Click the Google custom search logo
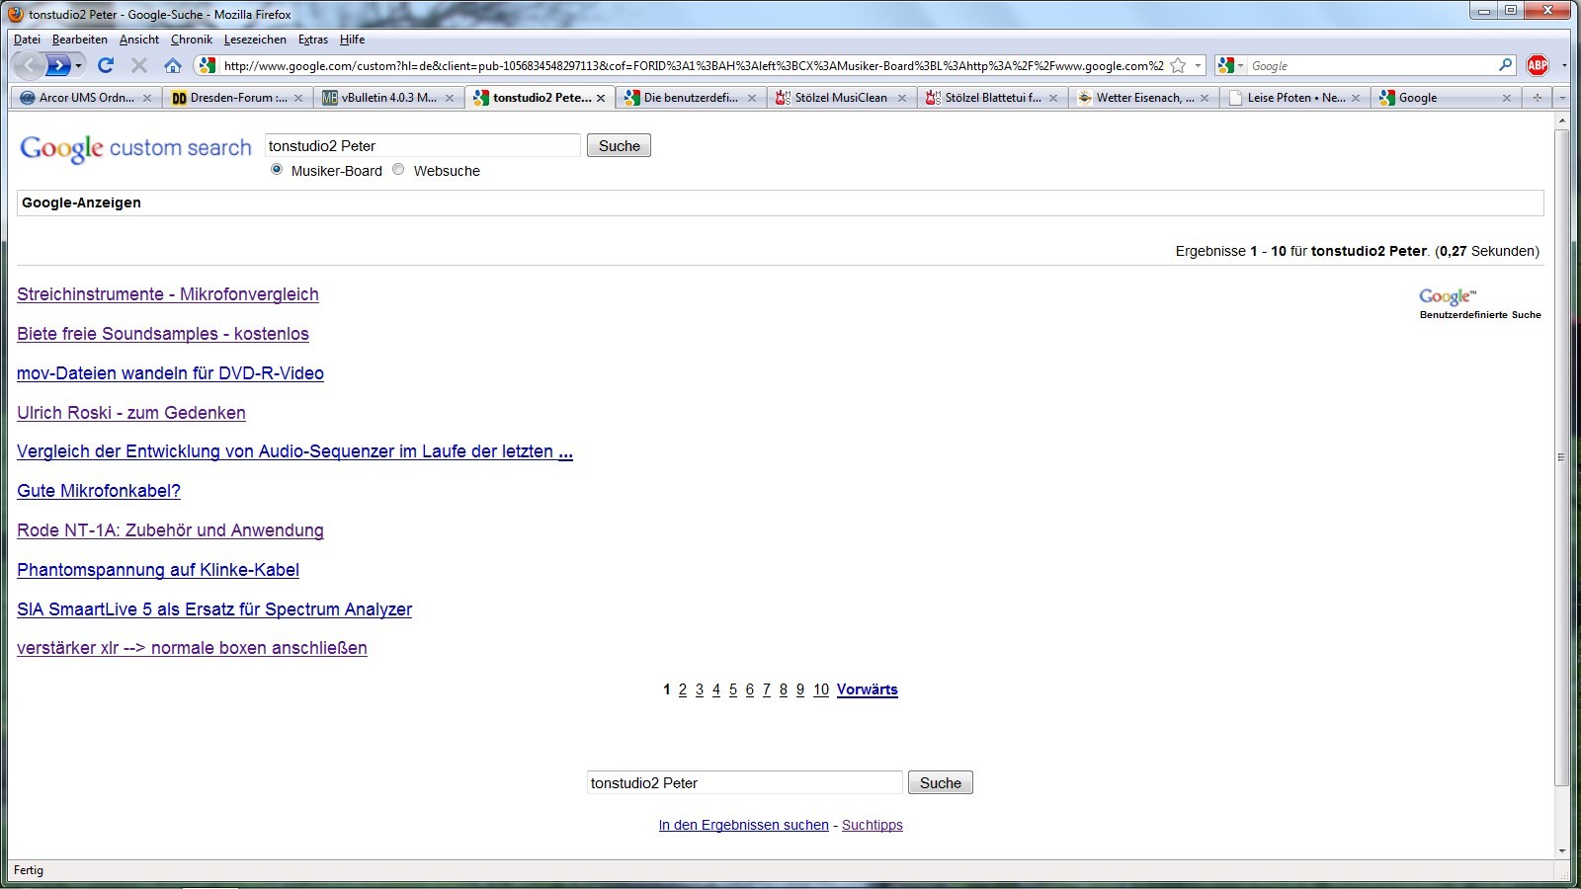The height and width of the screenshot is (889, 1581). [x=136, y=148]
